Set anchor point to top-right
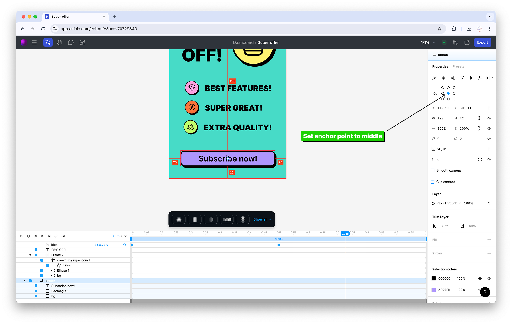Image resolution: width=512 pixels, height=324 pixels. [454, 88]
